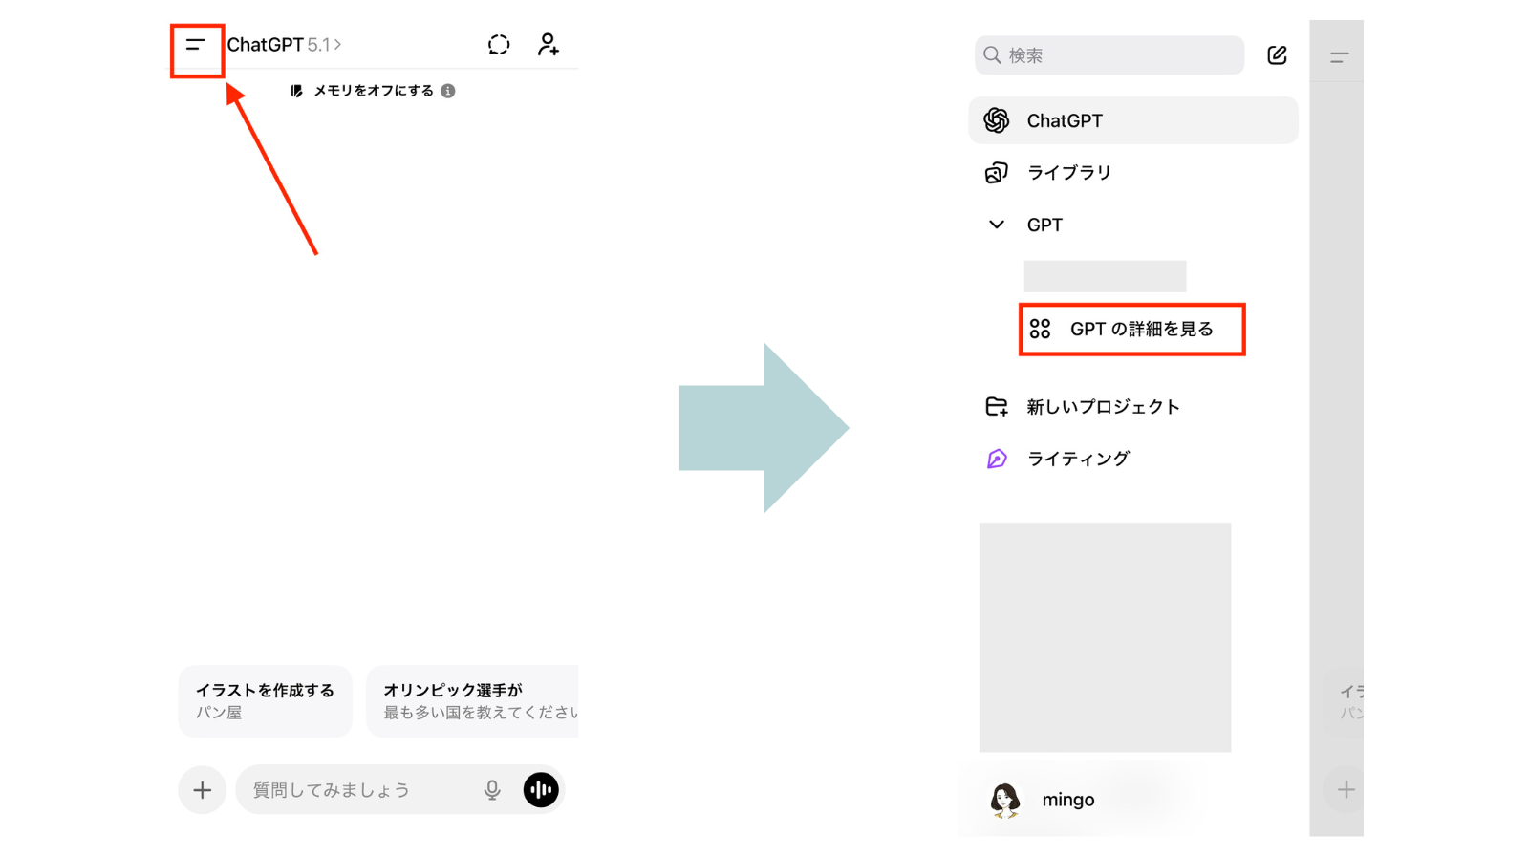Click the ChatGPT logo icon in sidebar
Screen dimensions: 1529x856
997,120
